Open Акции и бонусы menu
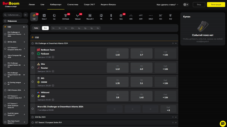 tap(108, 5)
